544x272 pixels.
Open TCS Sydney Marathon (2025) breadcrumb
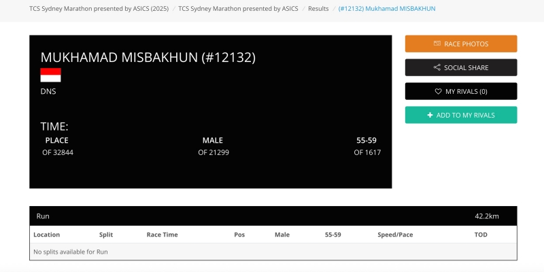click(x=99, y=9)
